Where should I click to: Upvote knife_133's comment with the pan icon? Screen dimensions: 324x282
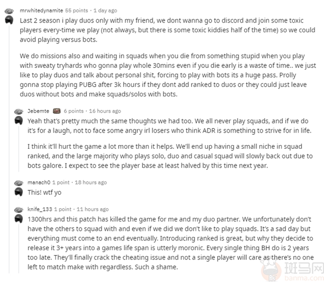[x=18, y=209]
